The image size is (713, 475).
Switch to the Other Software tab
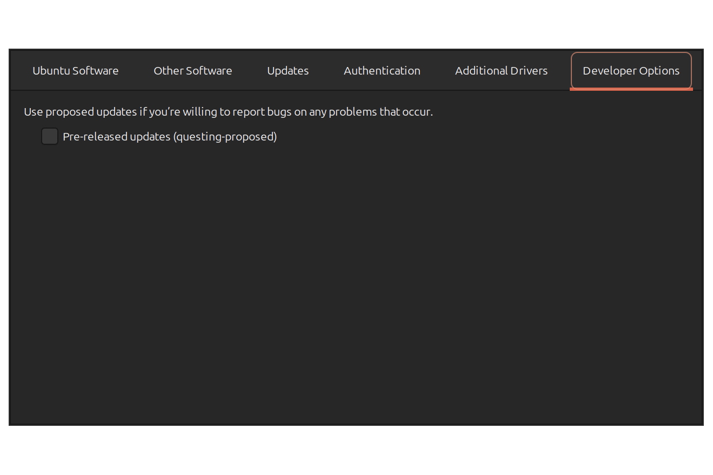coord(192,71)
